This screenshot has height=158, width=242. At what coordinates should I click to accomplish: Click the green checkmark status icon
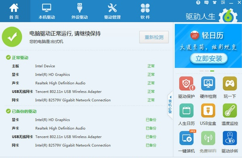pos(12,37)
